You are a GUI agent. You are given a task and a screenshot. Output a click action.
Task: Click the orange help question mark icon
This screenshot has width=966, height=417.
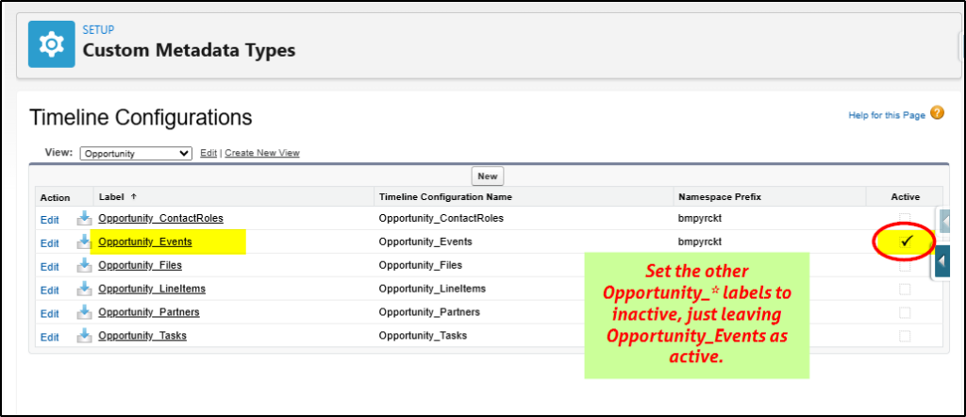tap(937, 113)
